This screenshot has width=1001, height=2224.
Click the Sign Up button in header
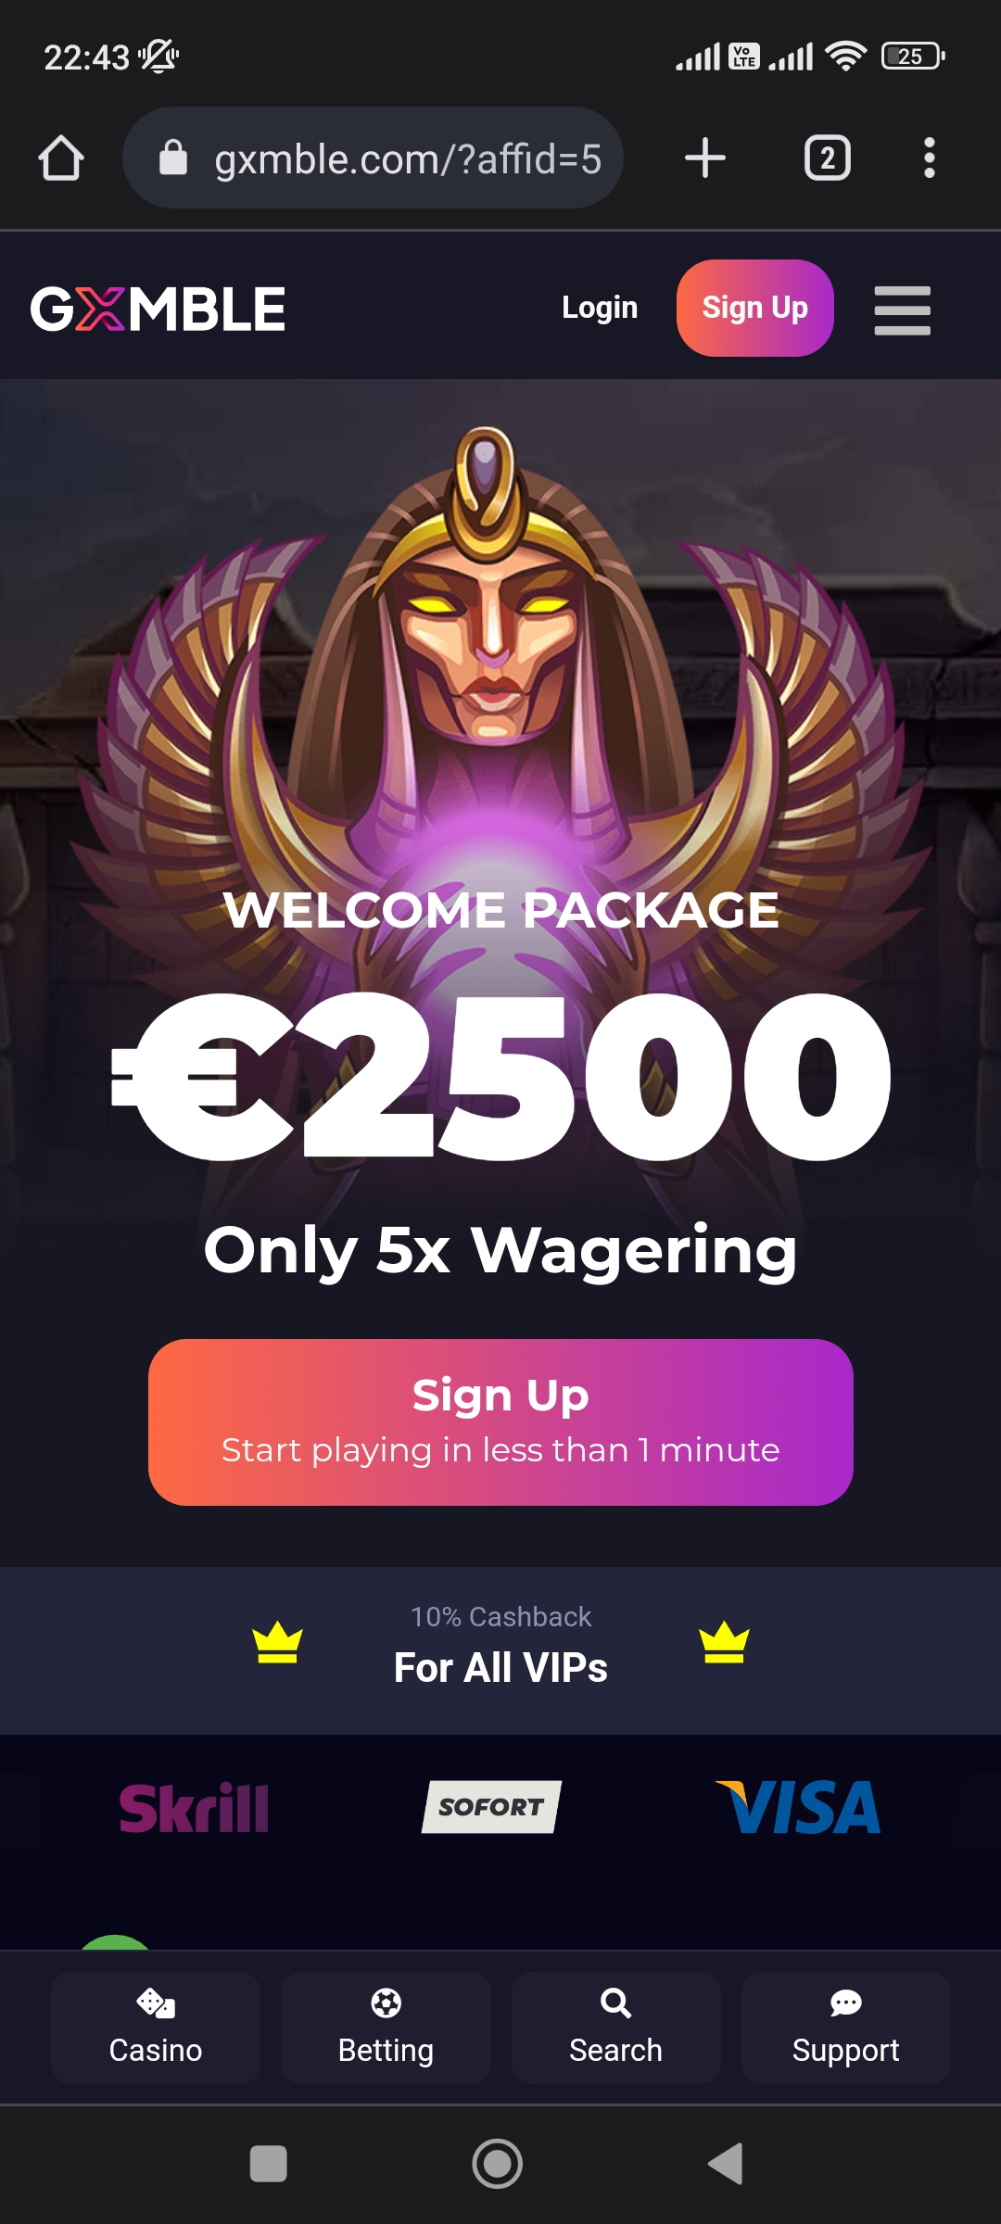pyautogui.click(x=755, y=308)
